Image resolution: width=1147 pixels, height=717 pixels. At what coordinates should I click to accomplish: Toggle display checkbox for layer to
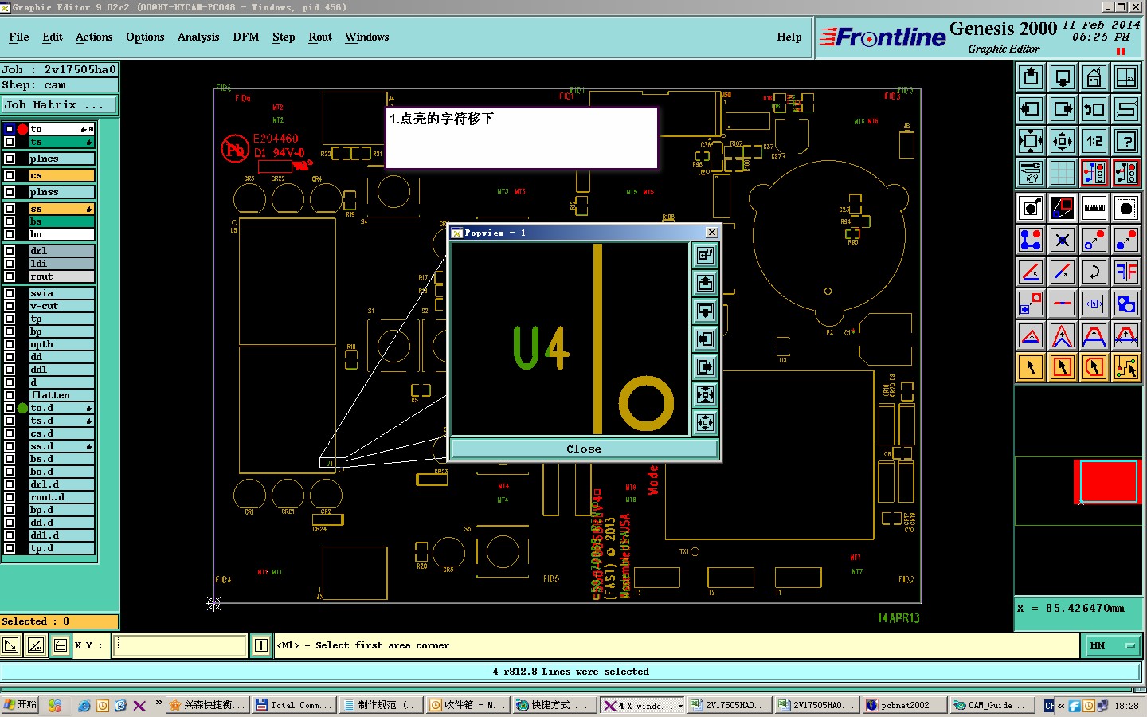(10, 129)
